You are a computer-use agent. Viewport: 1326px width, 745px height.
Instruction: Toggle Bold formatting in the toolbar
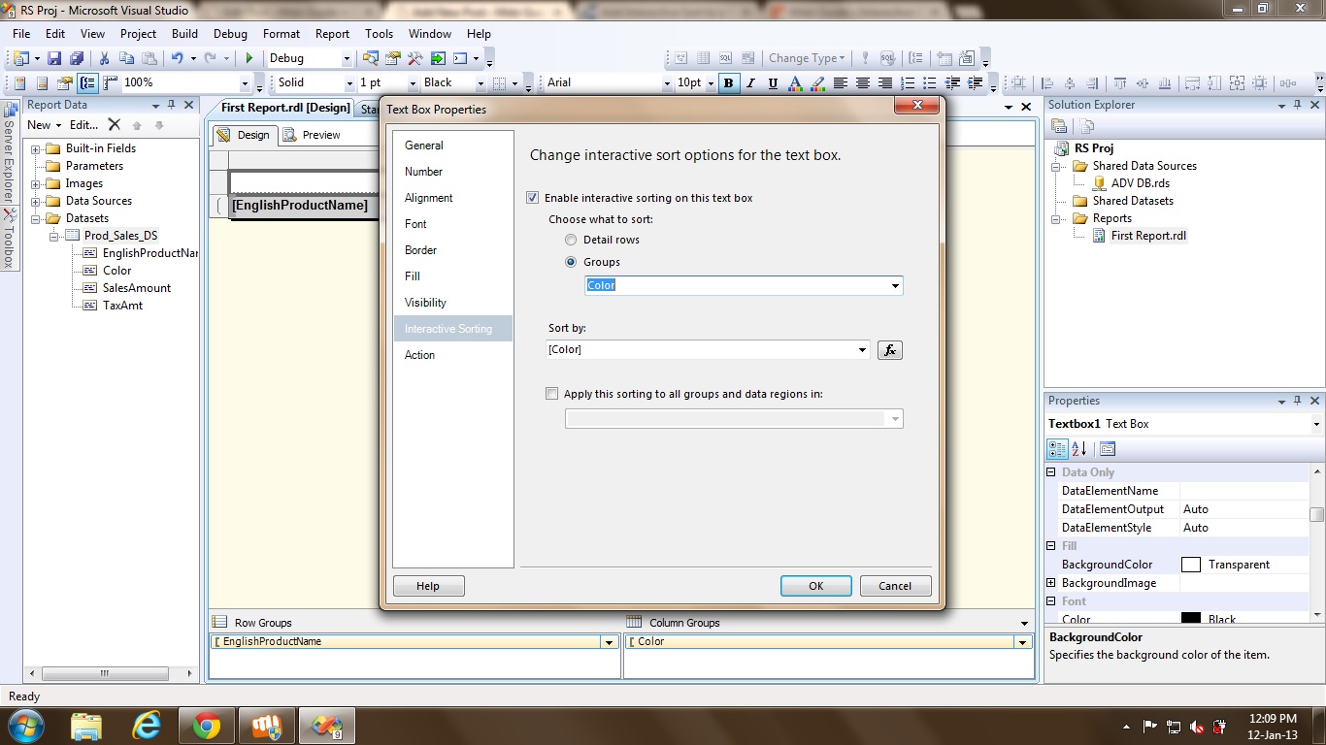click(x=728, y=83)
